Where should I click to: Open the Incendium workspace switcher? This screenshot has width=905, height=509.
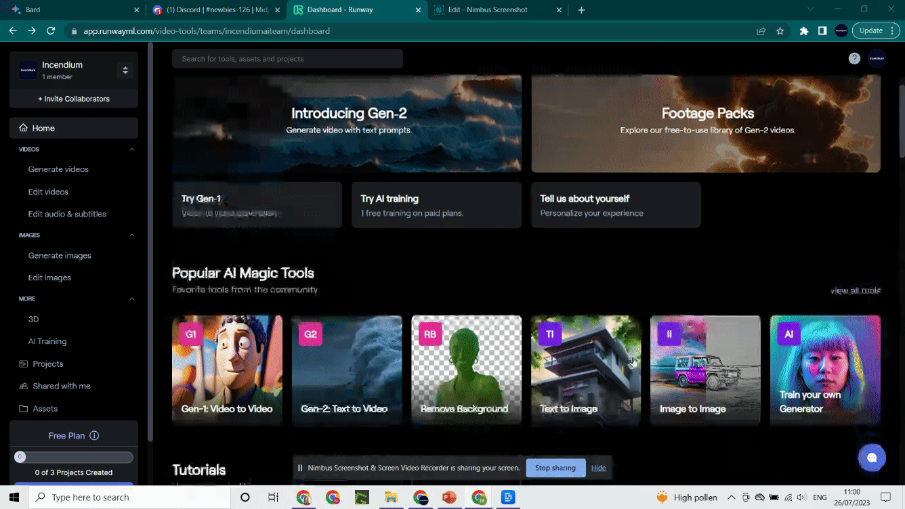point(125,70)
